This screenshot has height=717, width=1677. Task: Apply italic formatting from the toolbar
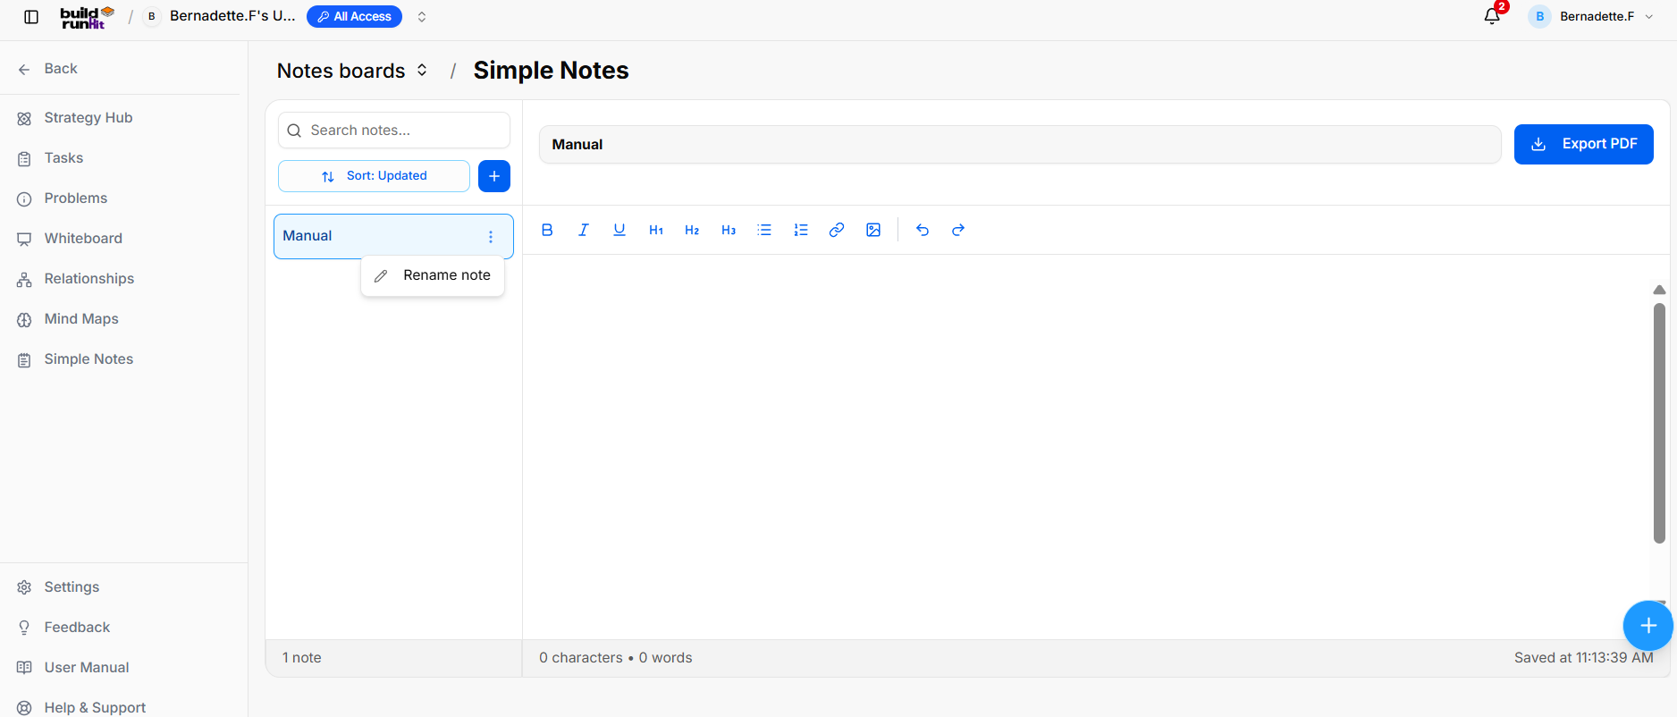coord(583,230)
